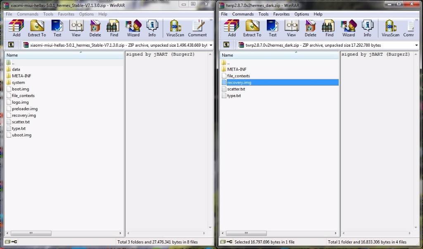Open address dropdown in xiaomi-miui window
423x249 pixels.
pyautogui.click(x=211, y=45)
